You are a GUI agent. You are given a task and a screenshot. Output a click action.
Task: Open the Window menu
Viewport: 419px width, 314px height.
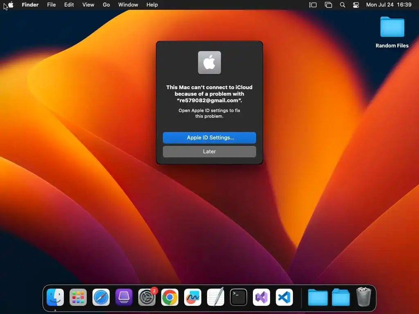tap(128, 5)
